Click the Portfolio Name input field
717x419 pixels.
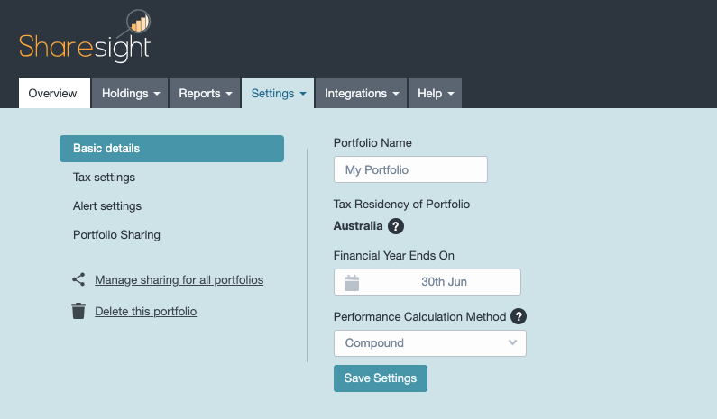(410, 169)
